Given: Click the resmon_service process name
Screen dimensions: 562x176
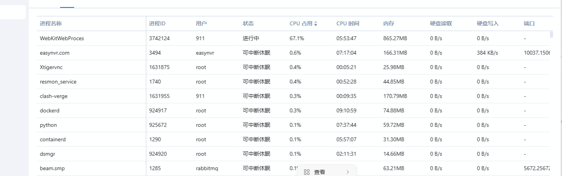Looking at the screenshot, I should click(x=58, y=82).
